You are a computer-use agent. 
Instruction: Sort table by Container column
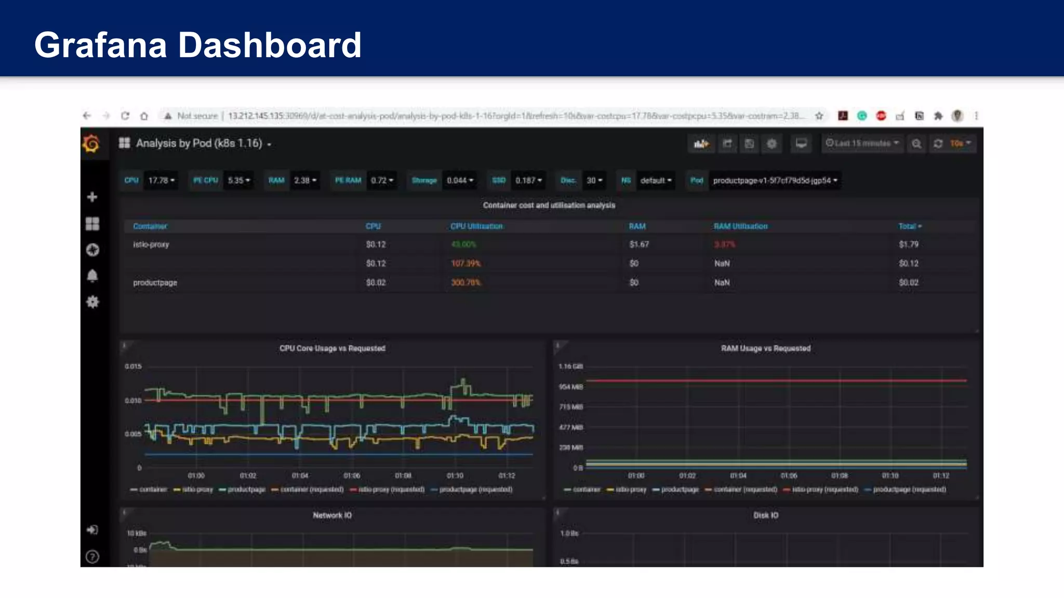pyautogui.click(x=150, y=226)
